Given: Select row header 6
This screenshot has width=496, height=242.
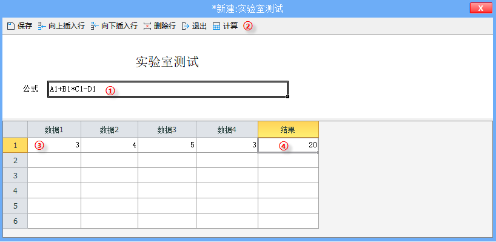Looking at the screenshot, I should 15,221.
